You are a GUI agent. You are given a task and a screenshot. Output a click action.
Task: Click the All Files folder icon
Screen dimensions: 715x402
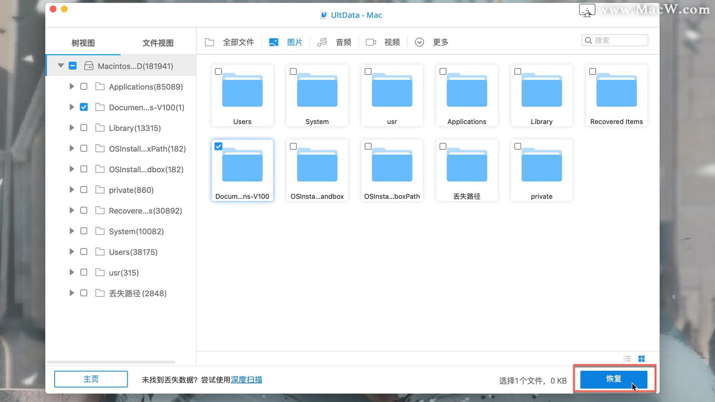[x=209, y=42]
